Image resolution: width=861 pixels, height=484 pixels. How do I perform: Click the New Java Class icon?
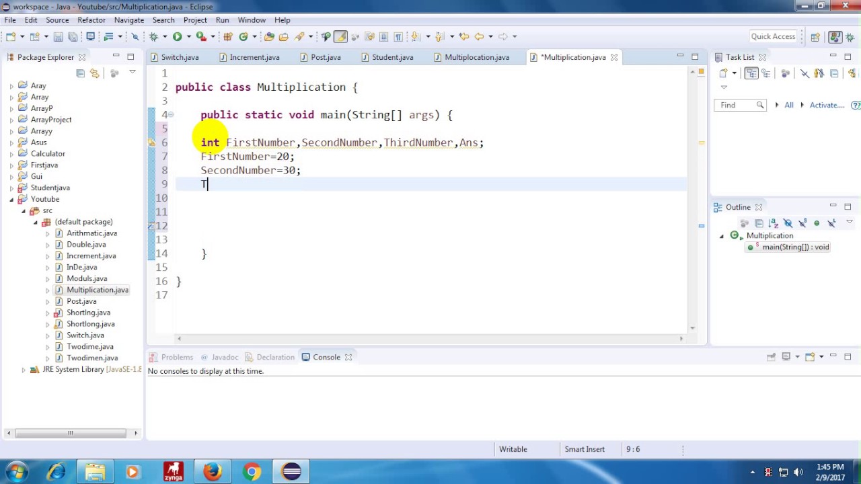point(243,36)
